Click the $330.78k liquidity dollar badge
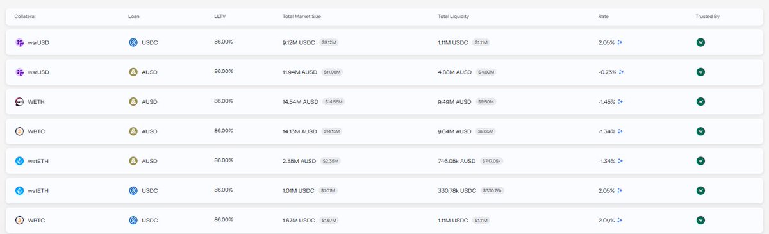Screen dimensions: 769x234 point(492,190)
